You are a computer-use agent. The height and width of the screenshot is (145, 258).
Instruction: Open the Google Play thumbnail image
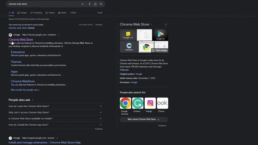160,35
